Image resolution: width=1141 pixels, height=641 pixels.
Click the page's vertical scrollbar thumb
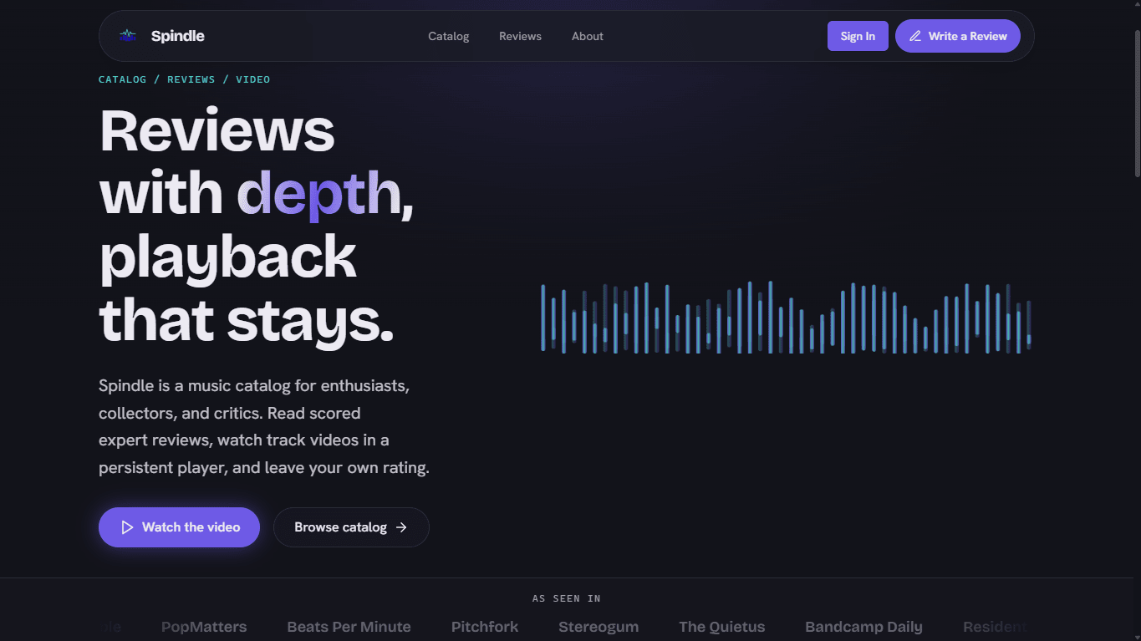click(1137, 103)
